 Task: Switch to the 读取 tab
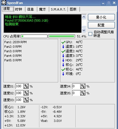pyautogui.click(x=8, y=9)
